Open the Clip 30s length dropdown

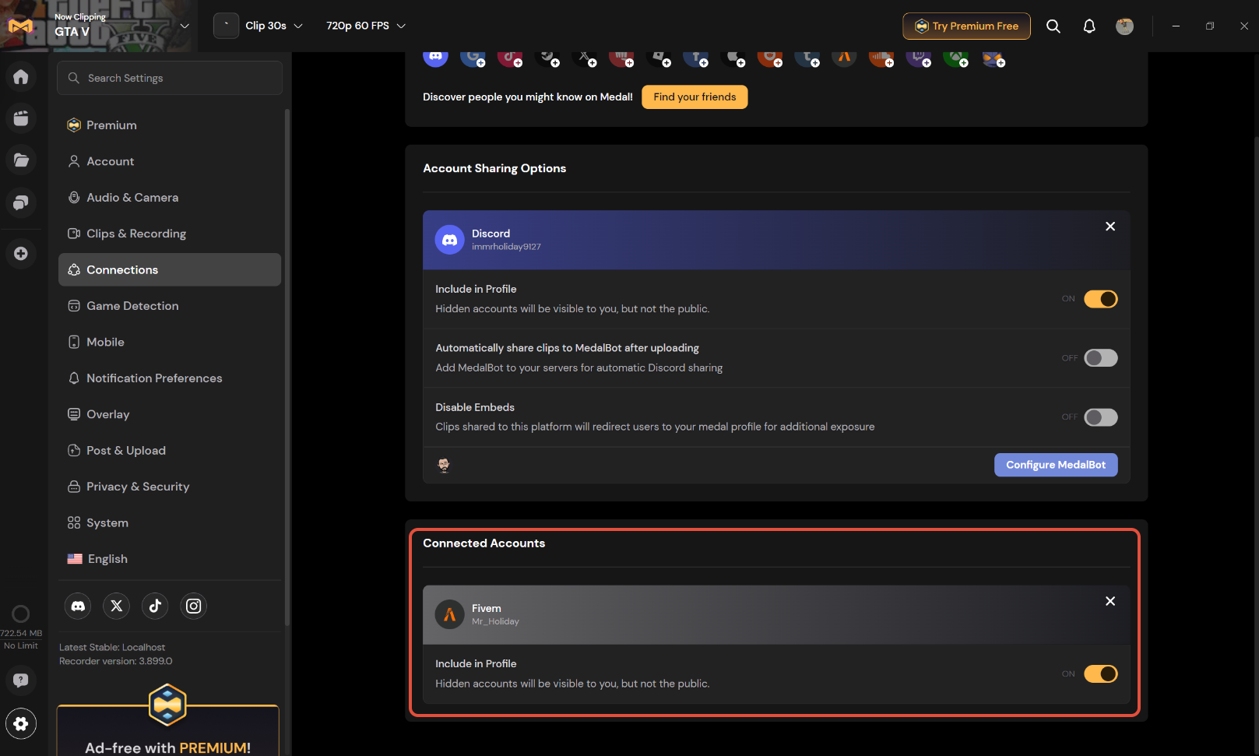274,26
